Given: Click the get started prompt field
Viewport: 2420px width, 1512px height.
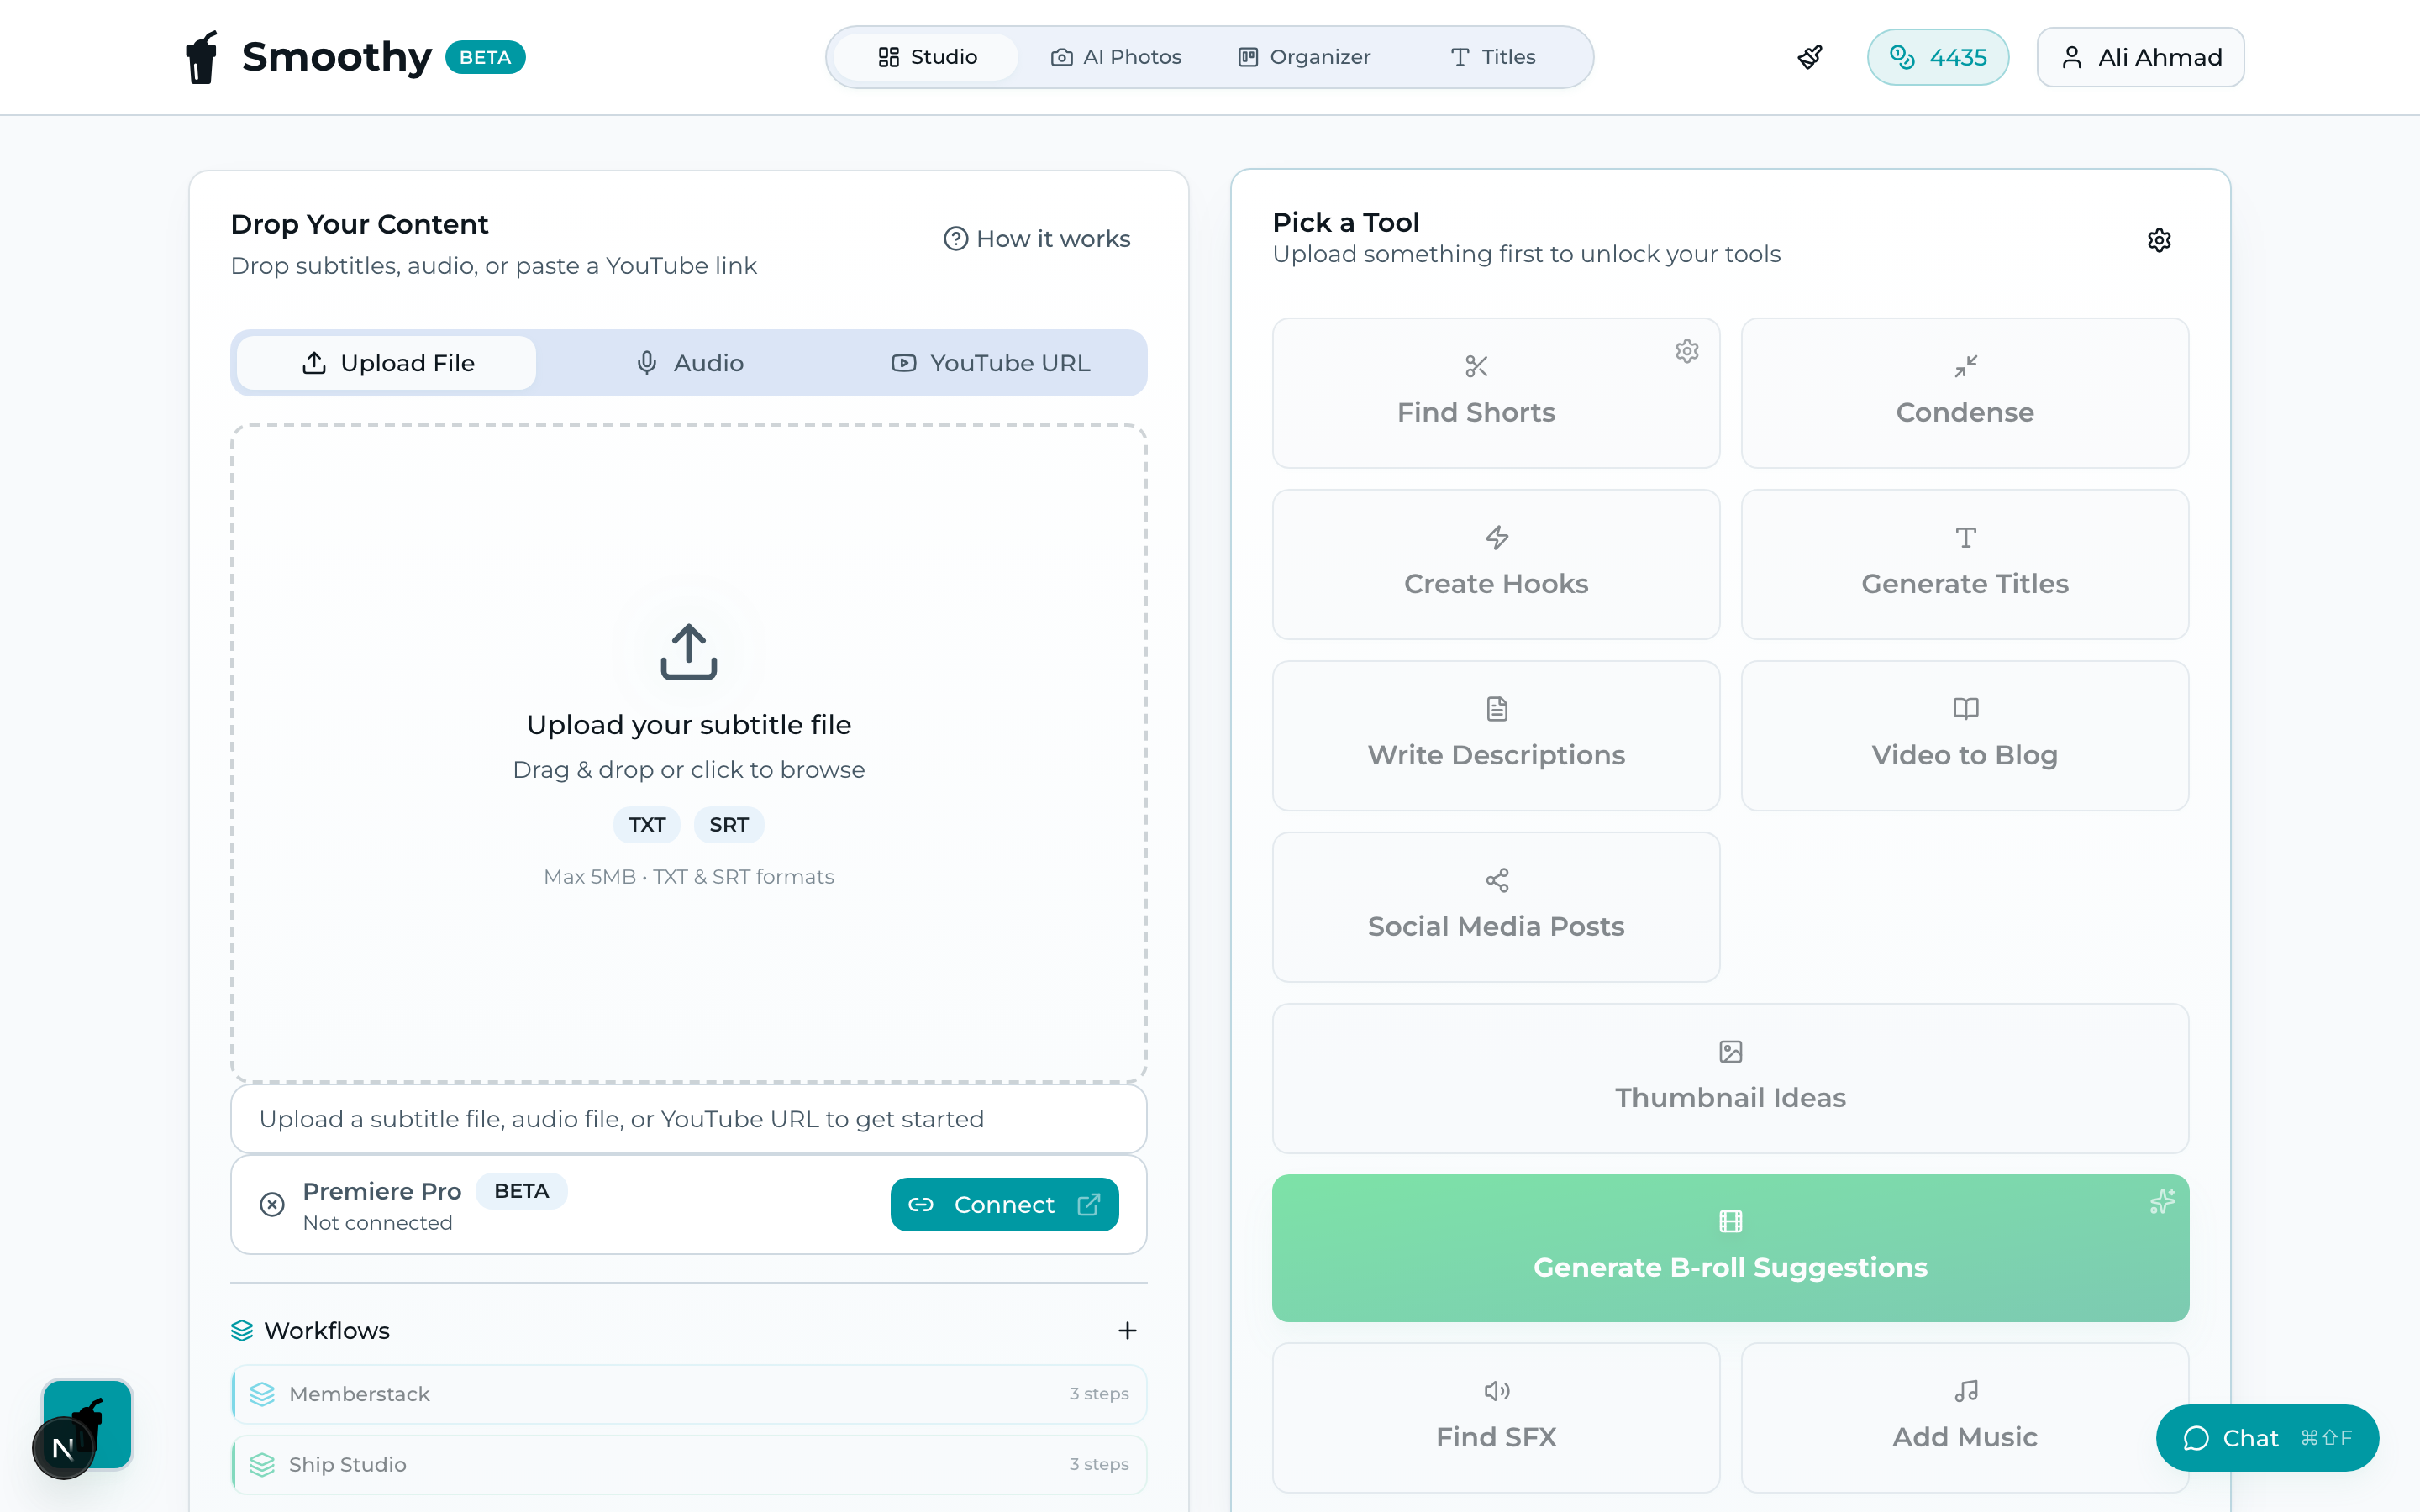Looking at the screenshot, I should [x=689, y=1119].
